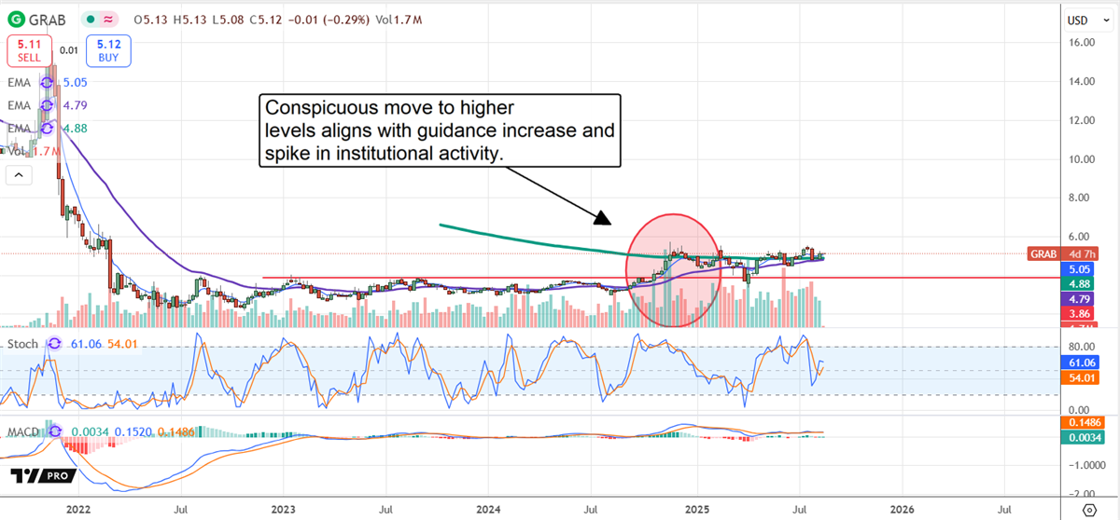The width and height of the screenshot is (1120, 520).
Task: Open the USD currency dropdown
Action: pos(1083,21)
